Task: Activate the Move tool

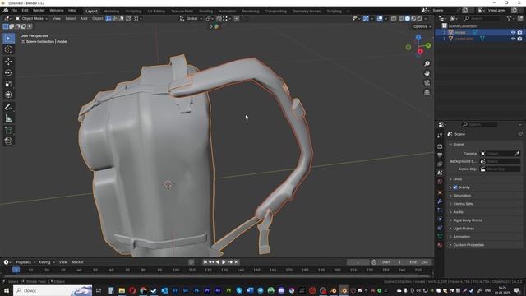Action: (x=8, y=62)
